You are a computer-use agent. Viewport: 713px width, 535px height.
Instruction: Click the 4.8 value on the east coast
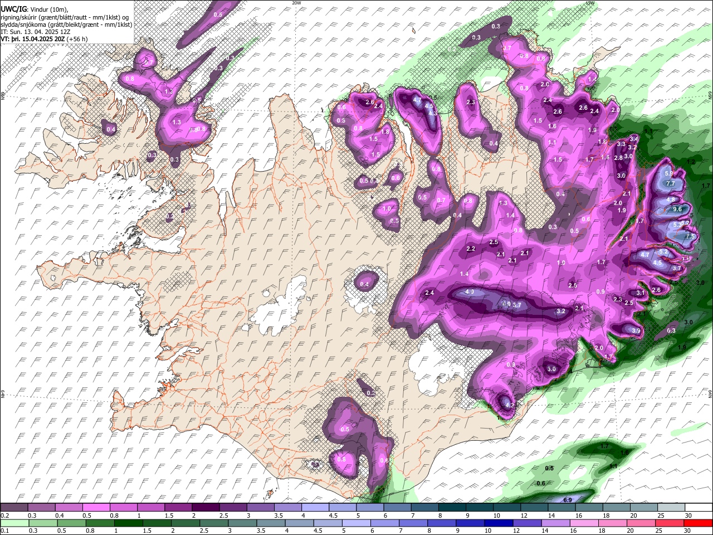pos(671,200)
